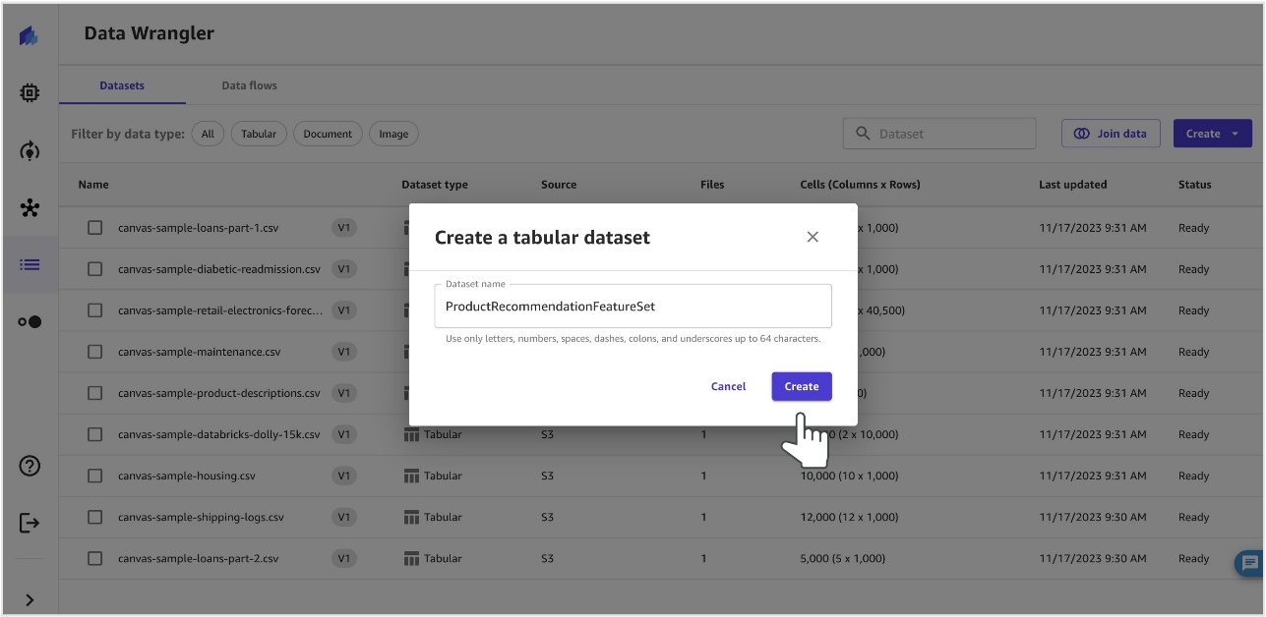Click the Source column header
The image size is (1266, 617).
point(559,185)
